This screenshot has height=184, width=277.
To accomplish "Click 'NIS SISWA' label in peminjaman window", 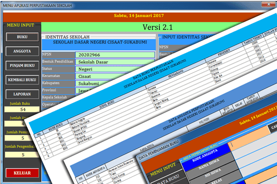I will click(x=213, y=173).
